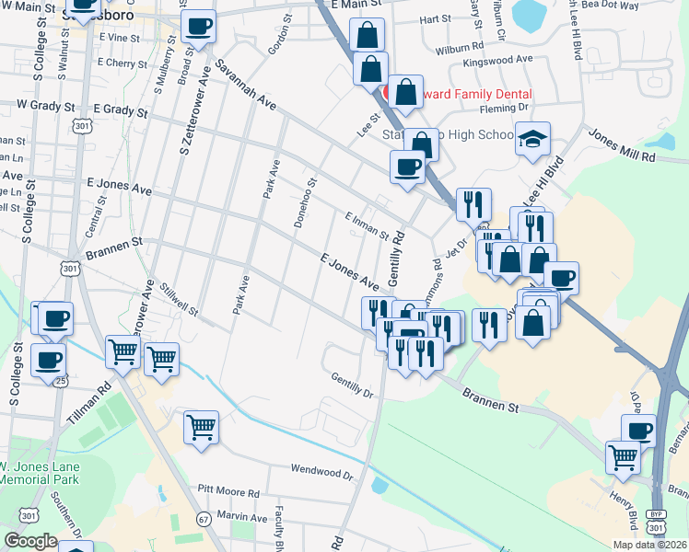Click the E Inman St street label

point(367,226)
